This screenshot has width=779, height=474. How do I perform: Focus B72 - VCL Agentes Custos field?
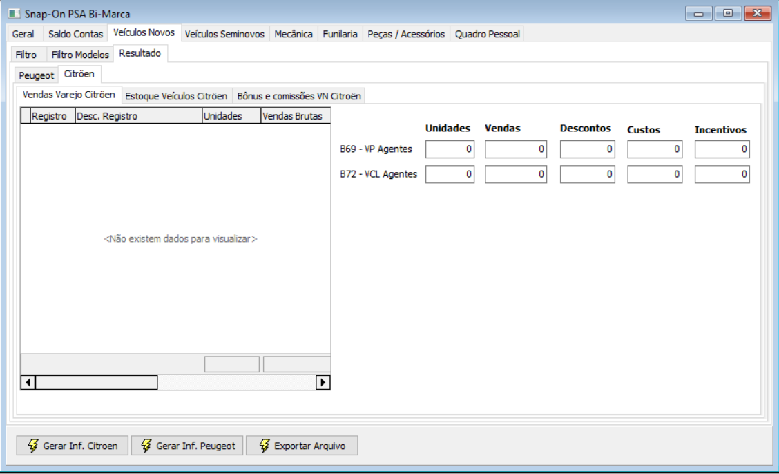(655, 174)
